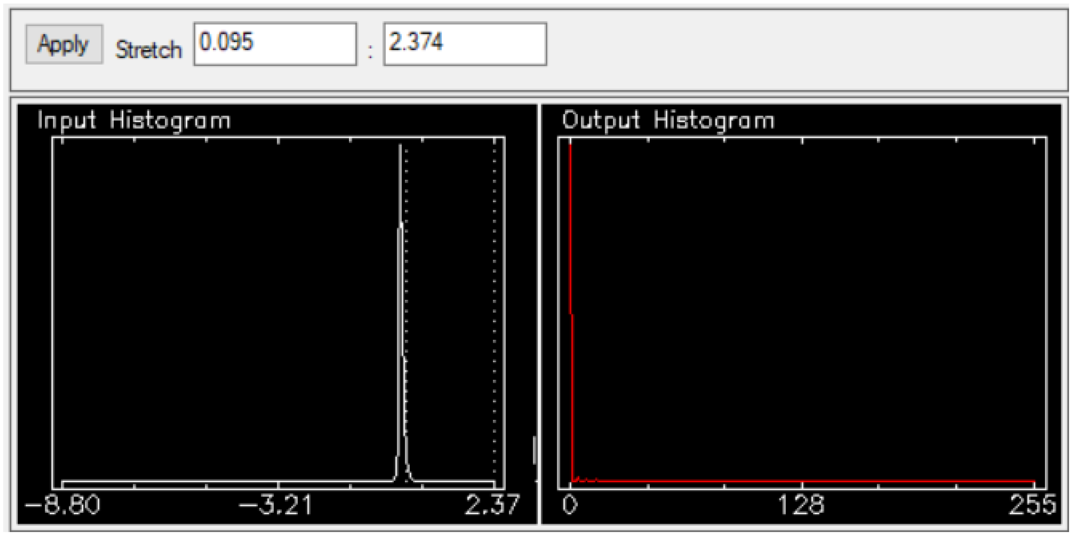Click the -8.80 axis label
1073x536 pixels.
point(62,505)
